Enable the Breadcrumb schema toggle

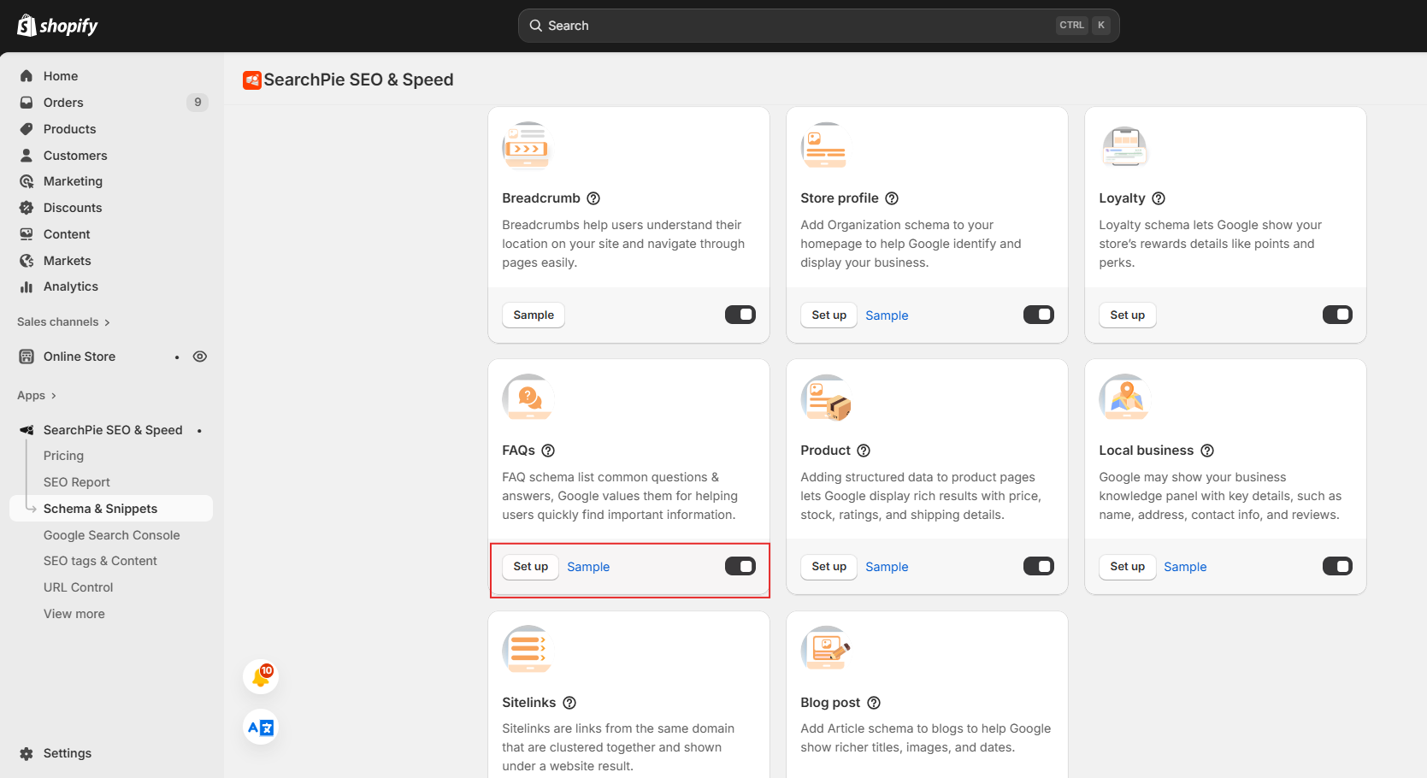coord(740,315)
